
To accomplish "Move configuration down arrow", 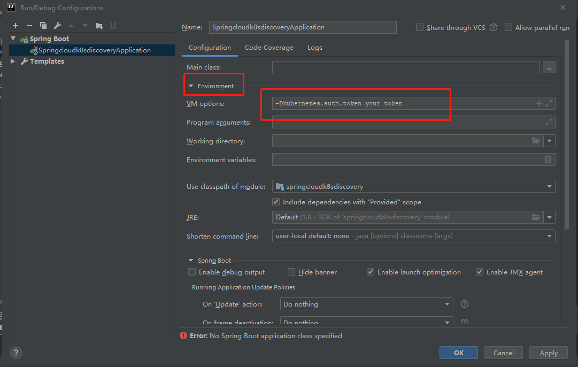I will tap(85, 26).
